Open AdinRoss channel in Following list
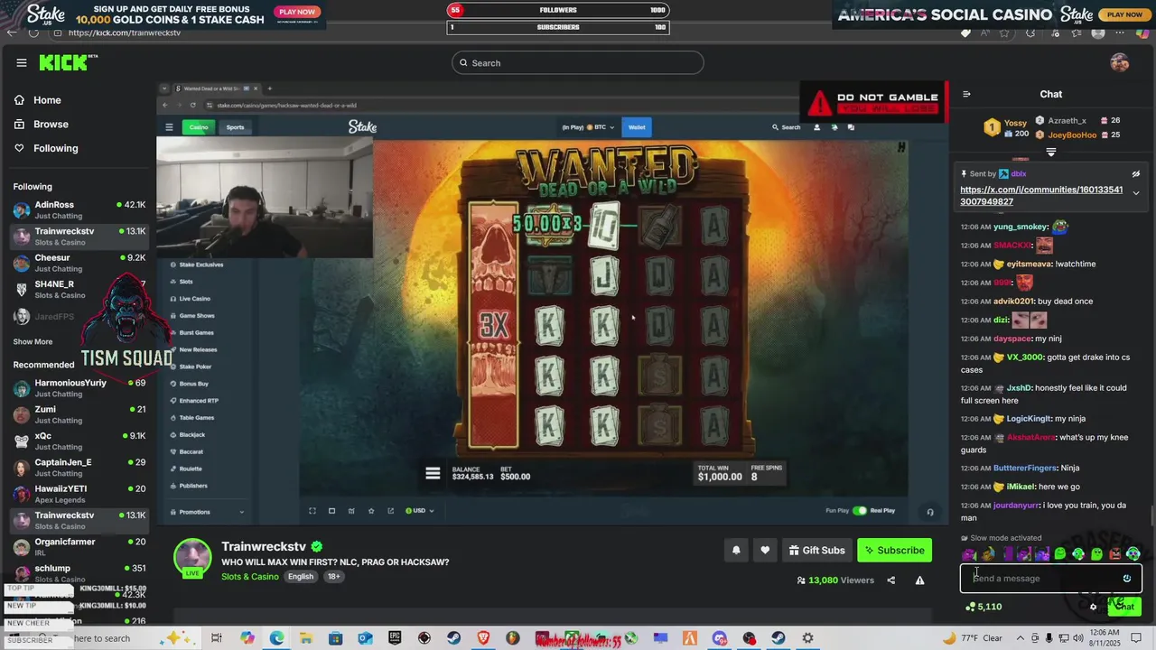The image size is (1156, 650). 79,210
